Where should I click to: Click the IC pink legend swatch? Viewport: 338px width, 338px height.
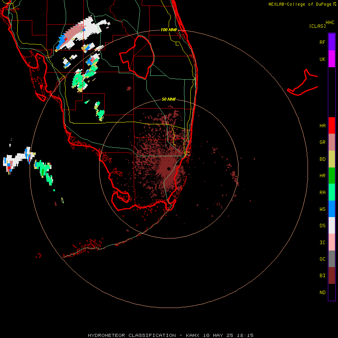(332, 242)
